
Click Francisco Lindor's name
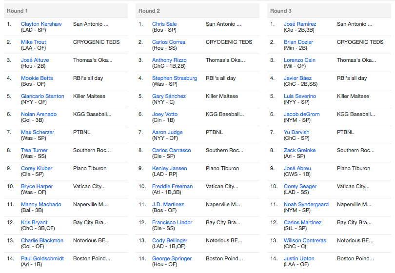click(x=172, y=222)
